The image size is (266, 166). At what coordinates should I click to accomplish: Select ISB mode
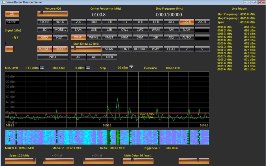click(x=156, y=37)
